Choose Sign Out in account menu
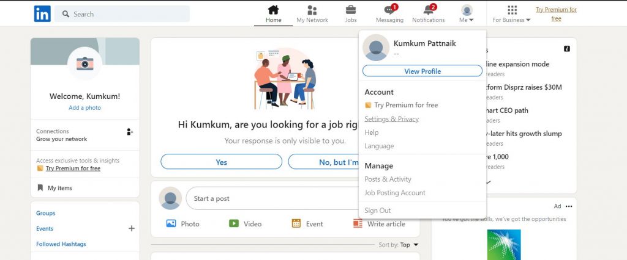The height and width of the screenshot is (260, 627). coord(377,211)
